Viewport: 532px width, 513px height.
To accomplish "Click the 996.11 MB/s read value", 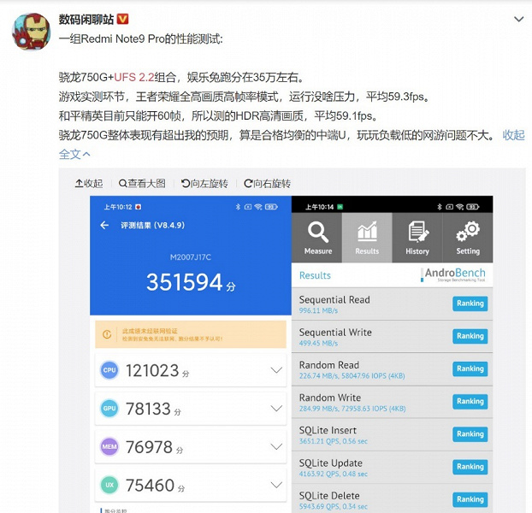I will pos(318,310).
